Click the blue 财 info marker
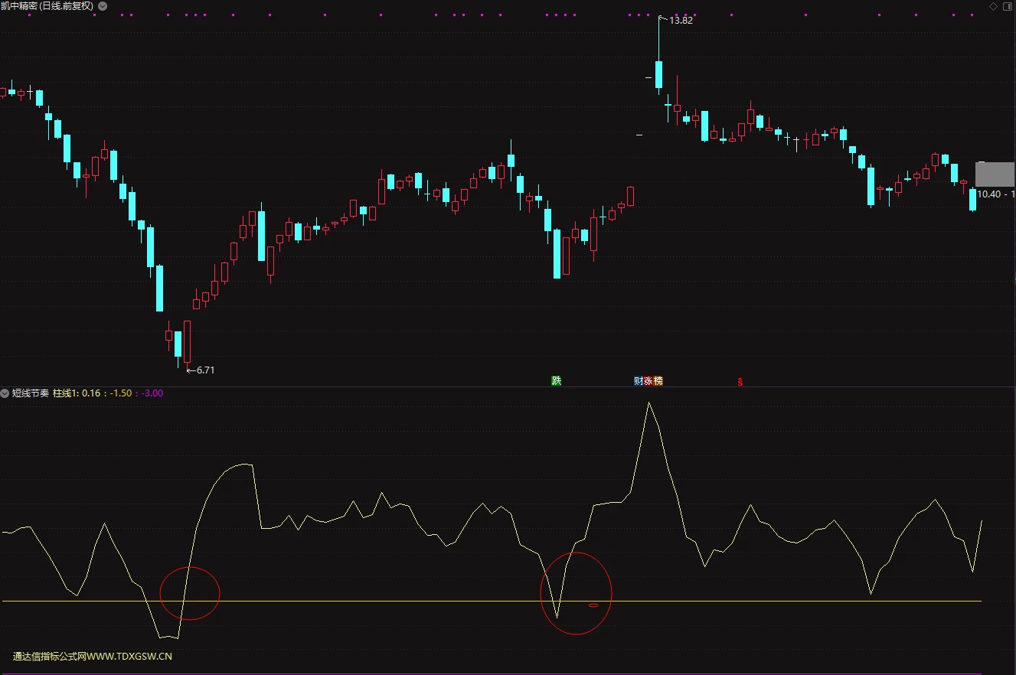 tap(639, 380)
